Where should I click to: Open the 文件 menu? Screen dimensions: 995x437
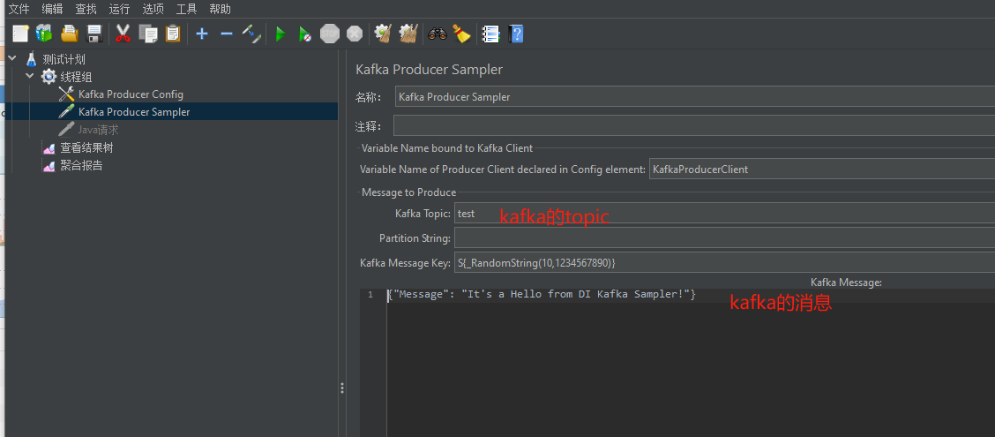tap(19, 9)
